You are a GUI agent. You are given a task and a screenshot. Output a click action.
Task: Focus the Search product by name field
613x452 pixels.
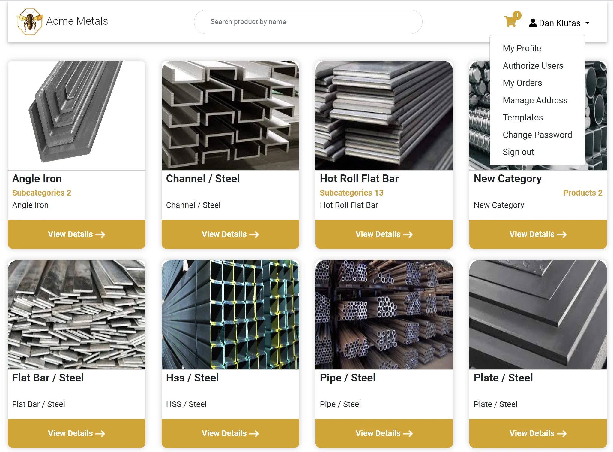coord(308,22)
